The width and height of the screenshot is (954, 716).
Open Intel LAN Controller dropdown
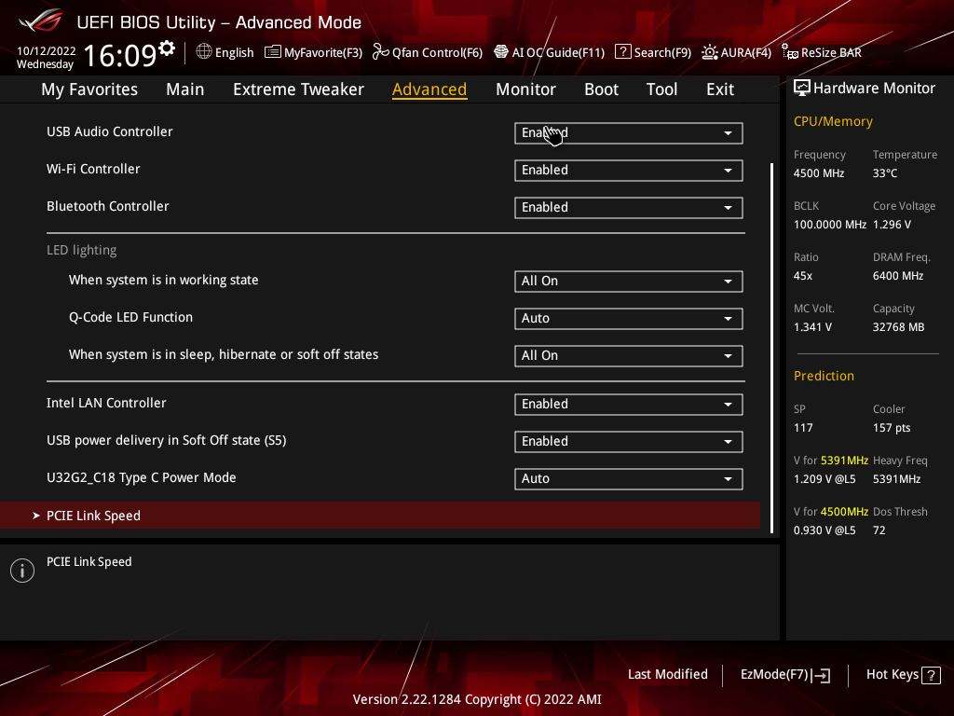coord(629,405)
